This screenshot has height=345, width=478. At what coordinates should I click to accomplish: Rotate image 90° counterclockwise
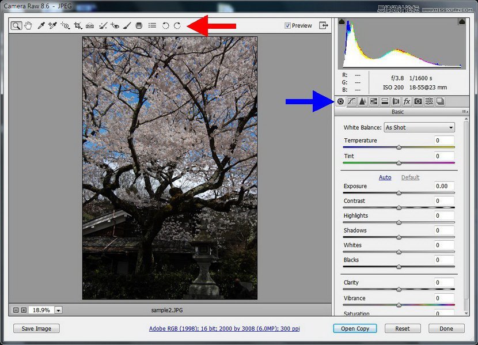(165, 25)
